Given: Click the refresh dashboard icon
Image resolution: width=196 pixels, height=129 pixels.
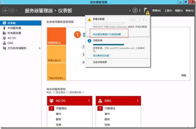Looking at the screenshot, I should tap(135, 11).
